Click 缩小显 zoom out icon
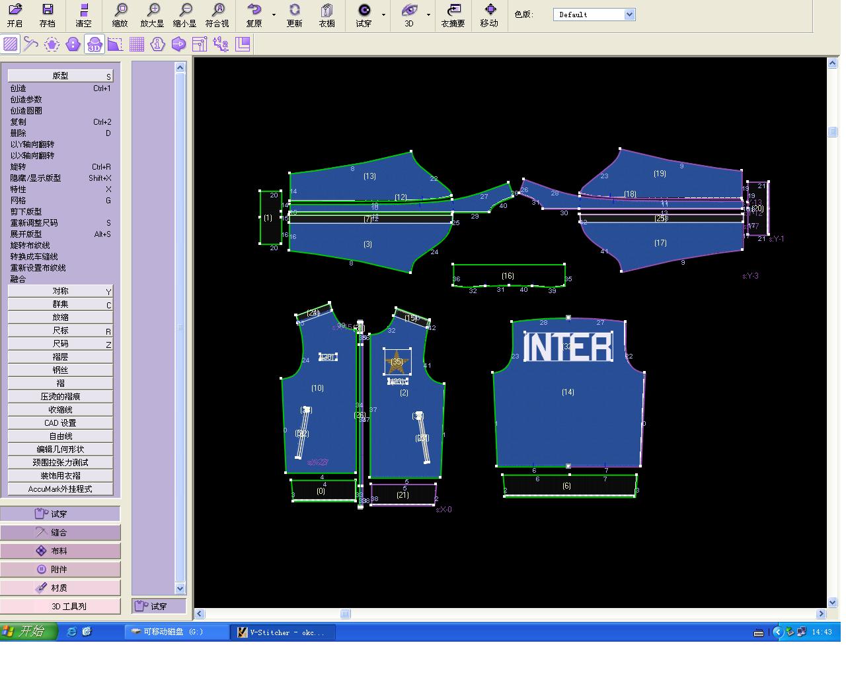The image size is (846, 676). 184,15
